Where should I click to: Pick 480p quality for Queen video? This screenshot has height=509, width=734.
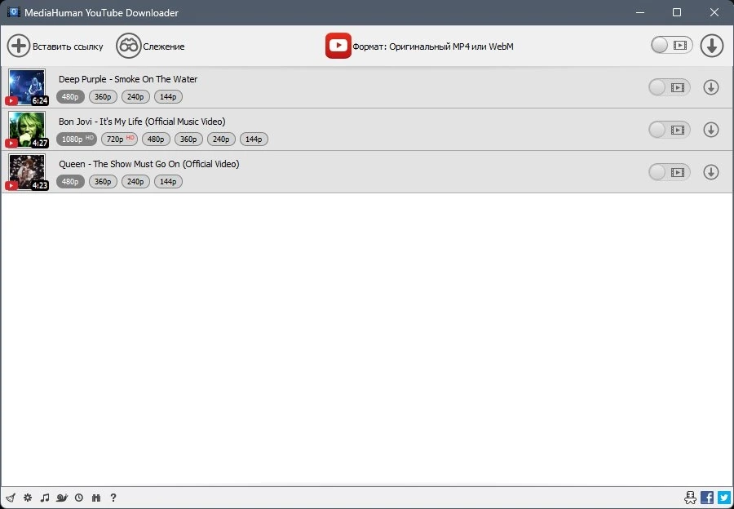point(70,182)
